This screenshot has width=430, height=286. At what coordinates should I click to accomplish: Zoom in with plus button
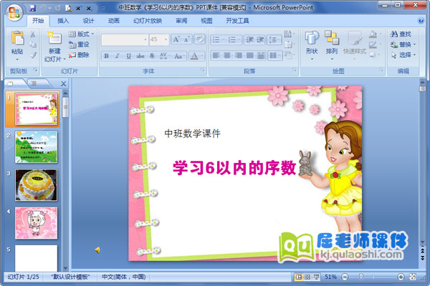point(401,277)
